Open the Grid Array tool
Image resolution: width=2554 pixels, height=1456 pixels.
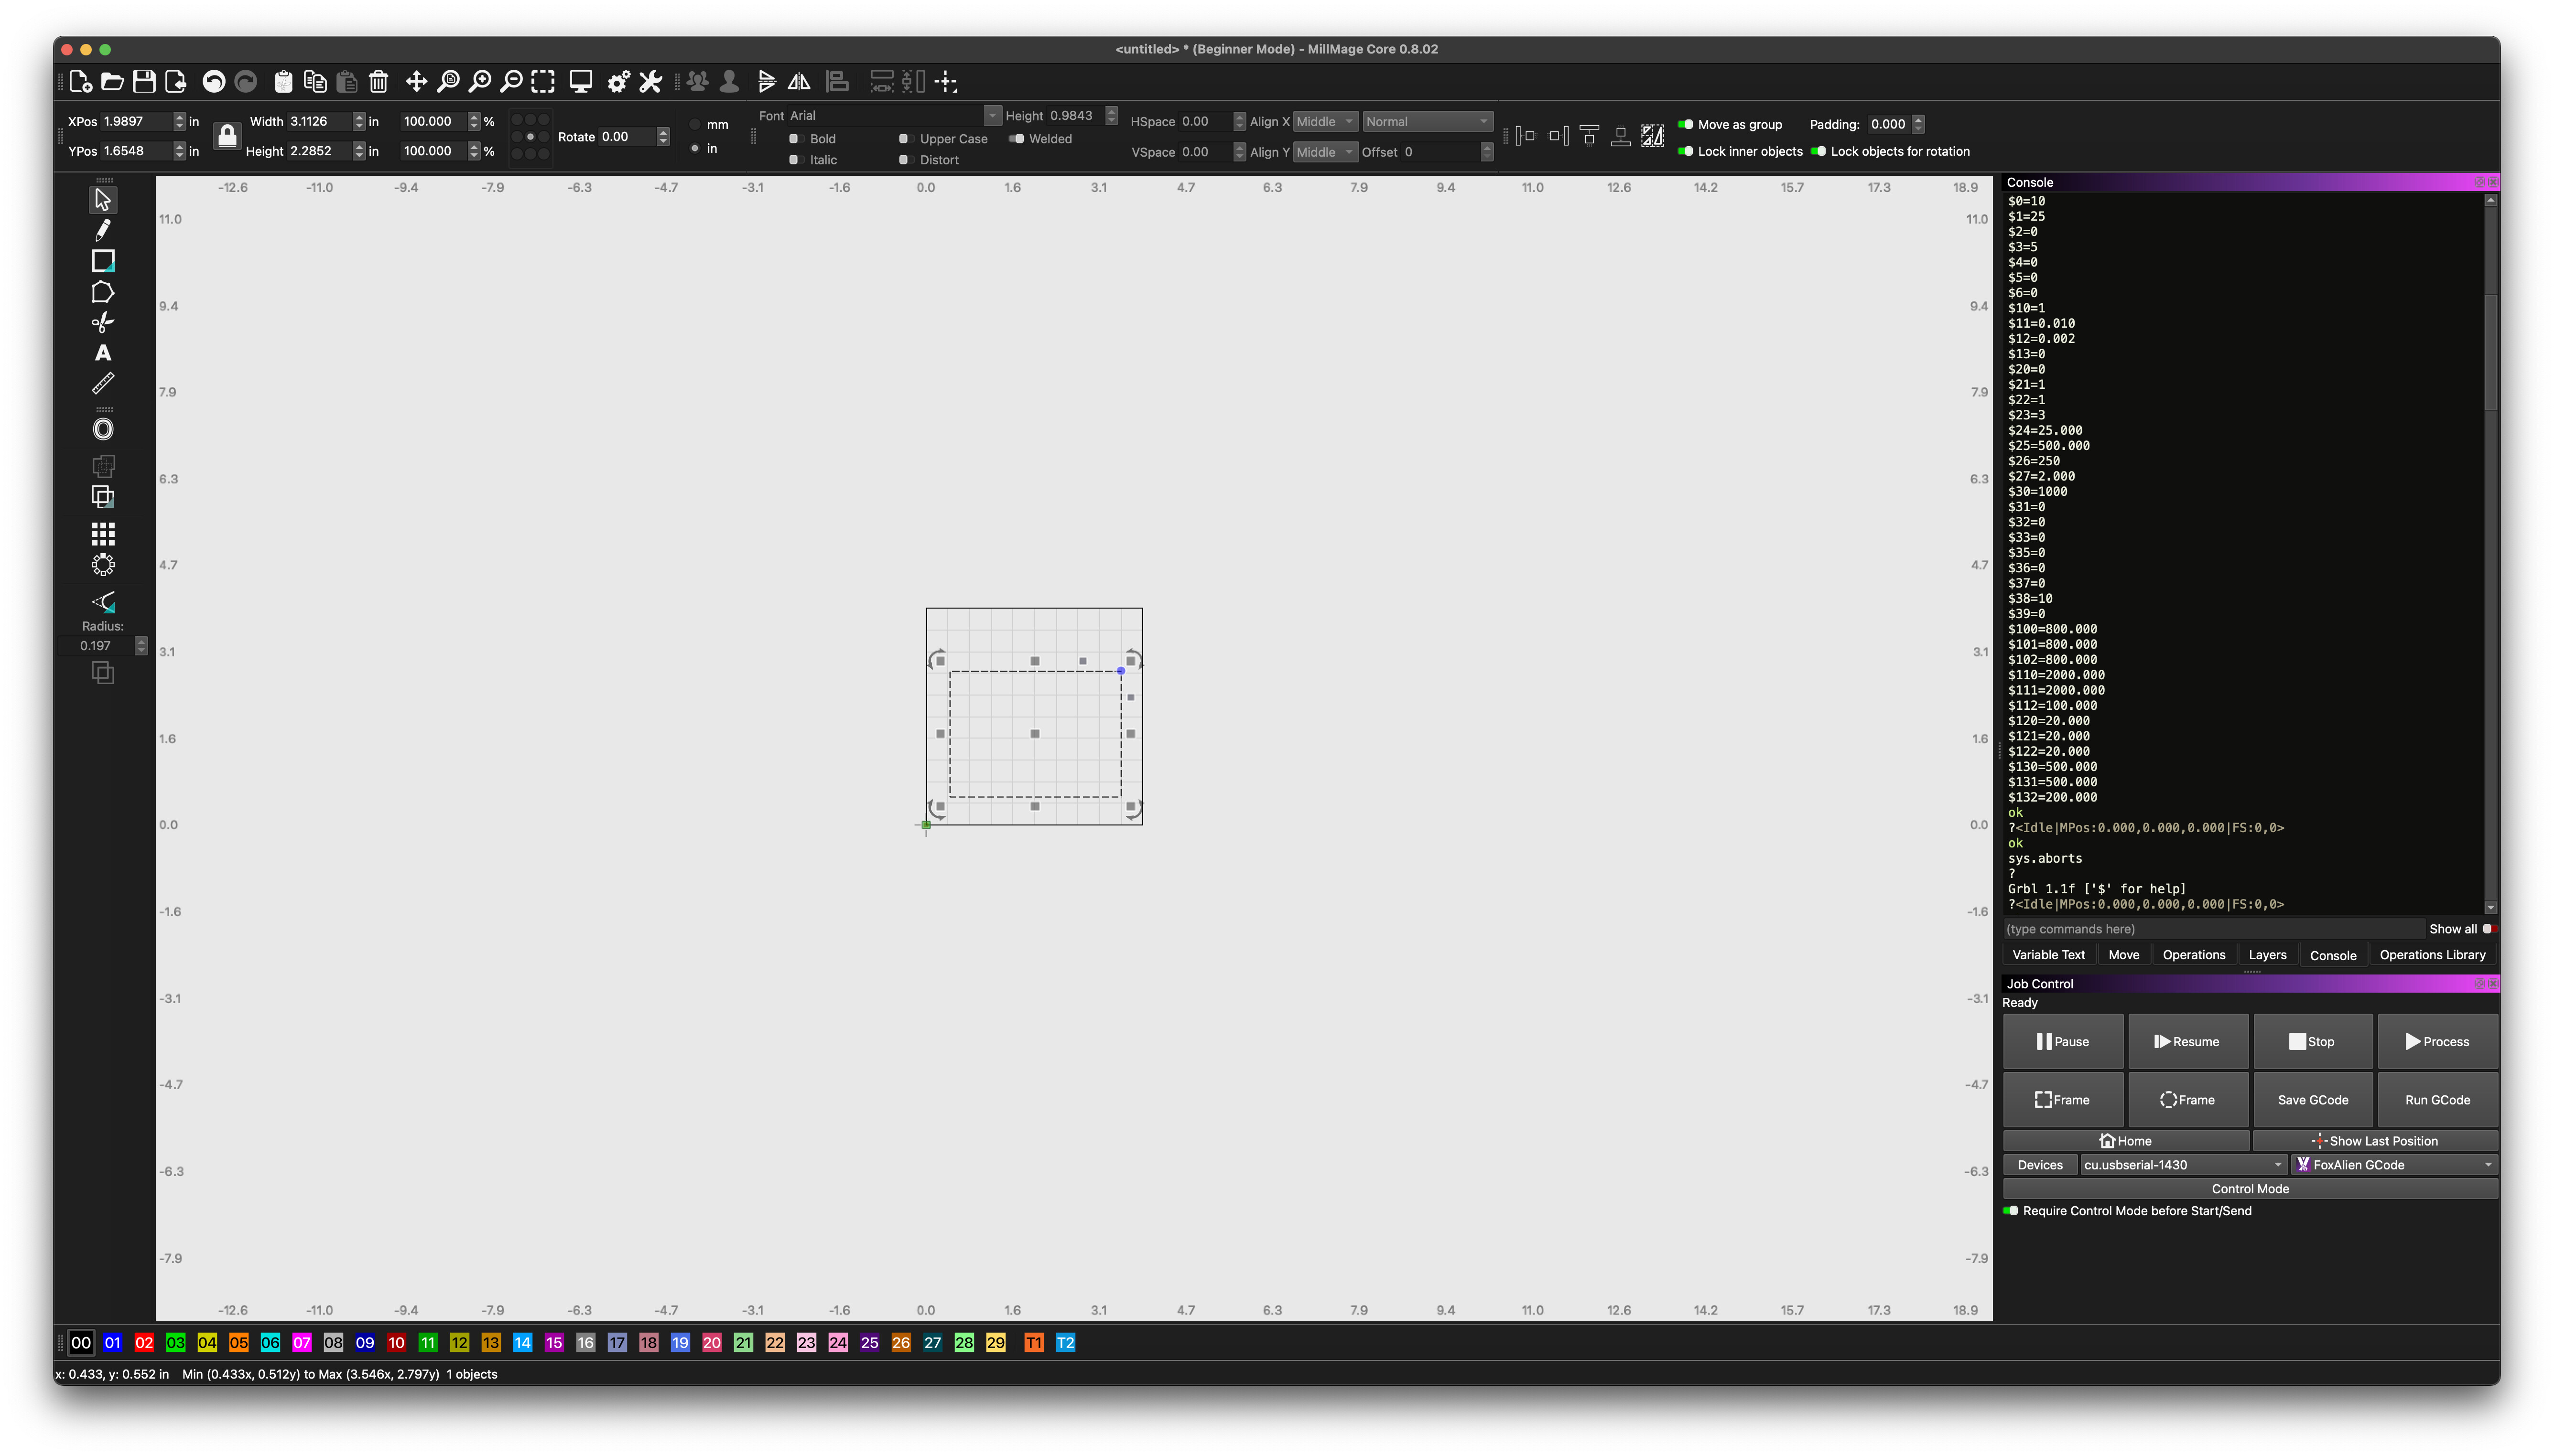point(102,533)
